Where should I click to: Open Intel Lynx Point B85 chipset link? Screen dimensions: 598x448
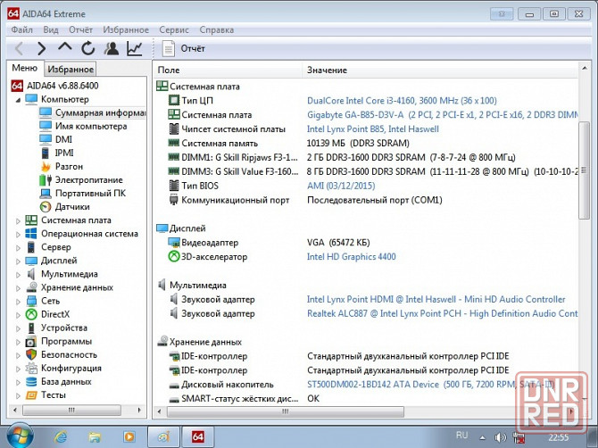(372, 129)
